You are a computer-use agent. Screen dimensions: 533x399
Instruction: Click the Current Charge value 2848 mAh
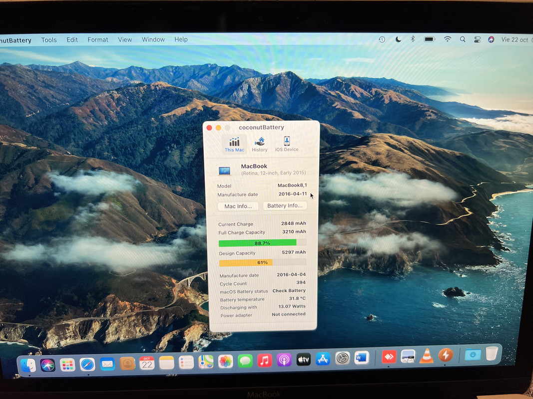(293, 223)
